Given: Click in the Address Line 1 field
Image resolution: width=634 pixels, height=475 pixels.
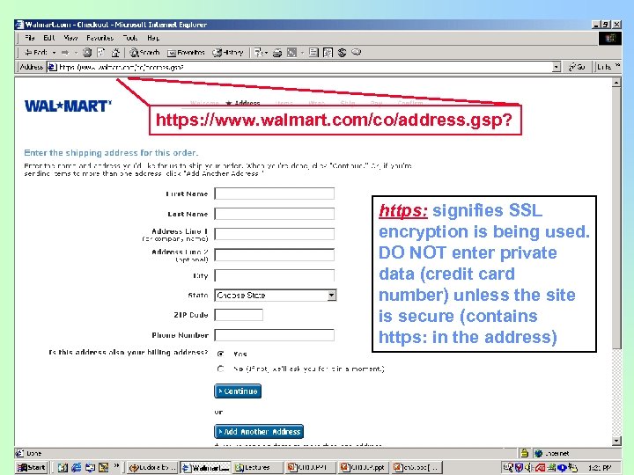Looking at the screenshot, I should [274, 234].
